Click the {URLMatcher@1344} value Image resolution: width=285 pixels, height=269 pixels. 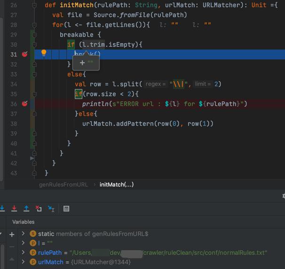(101, 262)
